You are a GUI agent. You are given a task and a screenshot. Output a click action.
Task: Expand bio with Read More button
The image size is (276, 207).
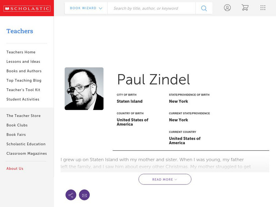(x=165, y=179)
